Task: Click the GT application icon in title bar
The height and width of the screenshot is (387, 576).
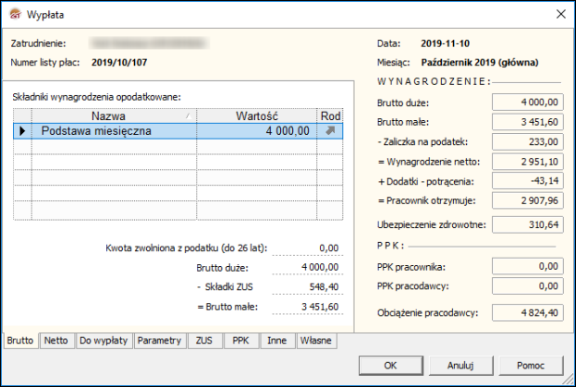Action: 16,14
